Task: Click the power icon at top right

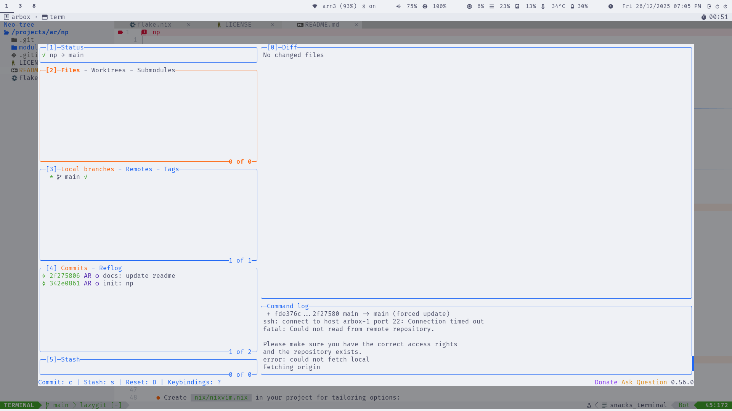Action: click(x=725, y=6)
